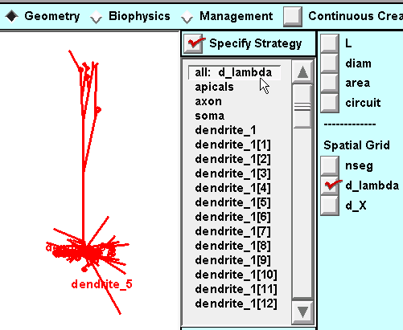
Task: Select the Biophysics radio button
Action: coord(96,17)
